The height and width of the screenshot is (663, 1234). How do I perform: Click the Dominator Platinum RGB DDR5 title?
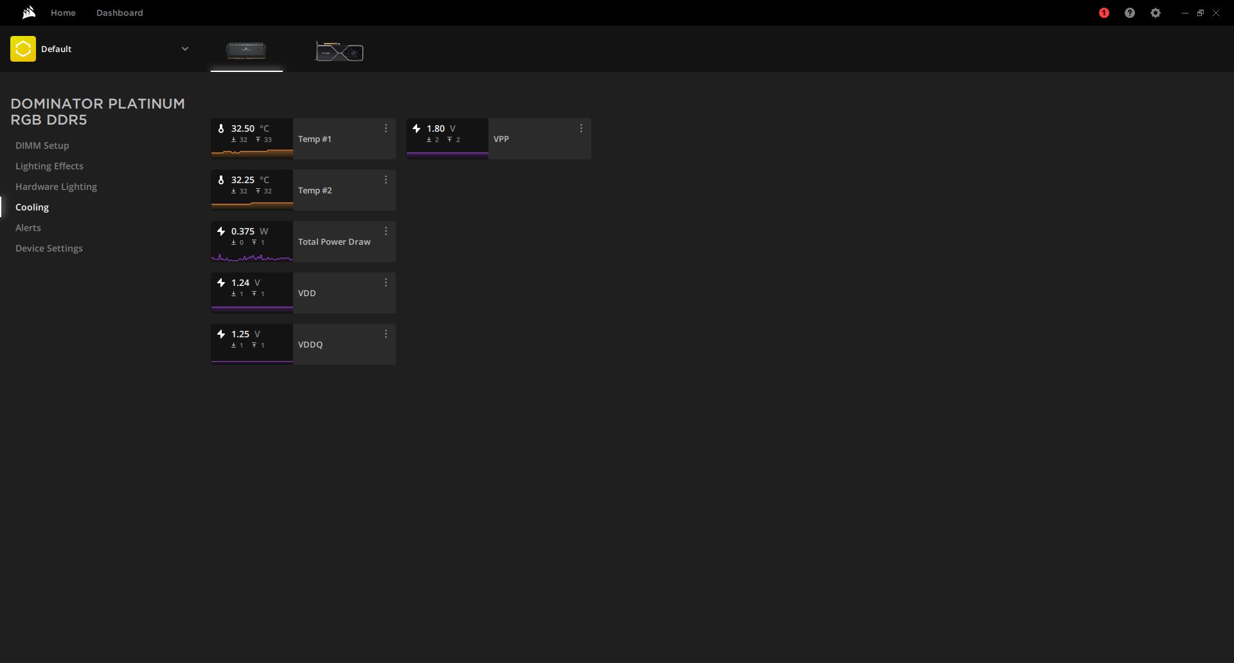[98, 112]
